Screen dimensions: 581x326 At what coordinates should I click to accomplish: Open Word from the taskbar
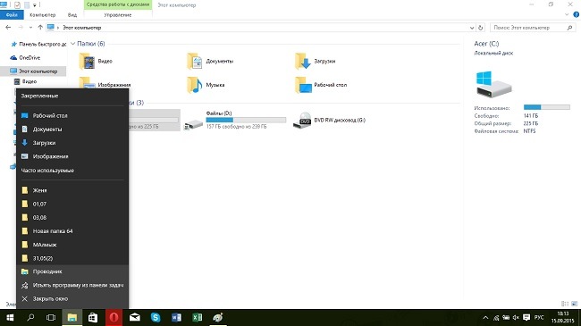[176, 317]
